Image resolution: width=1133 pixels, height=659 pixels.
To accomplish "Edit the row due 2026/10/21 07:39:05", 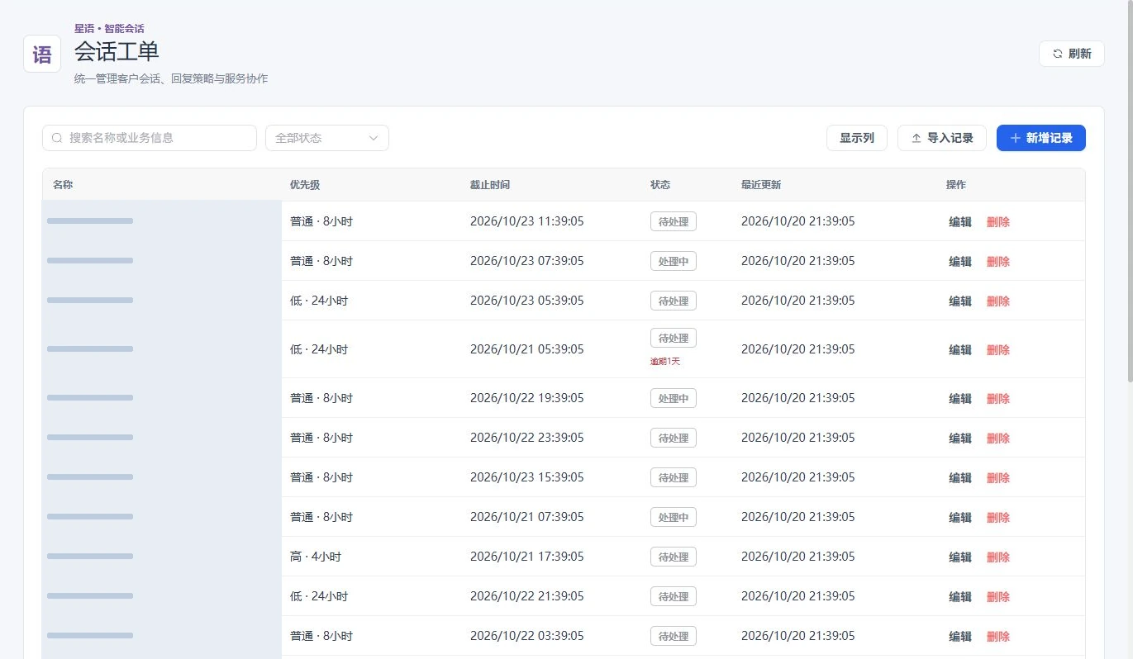I will click(960, 518).
